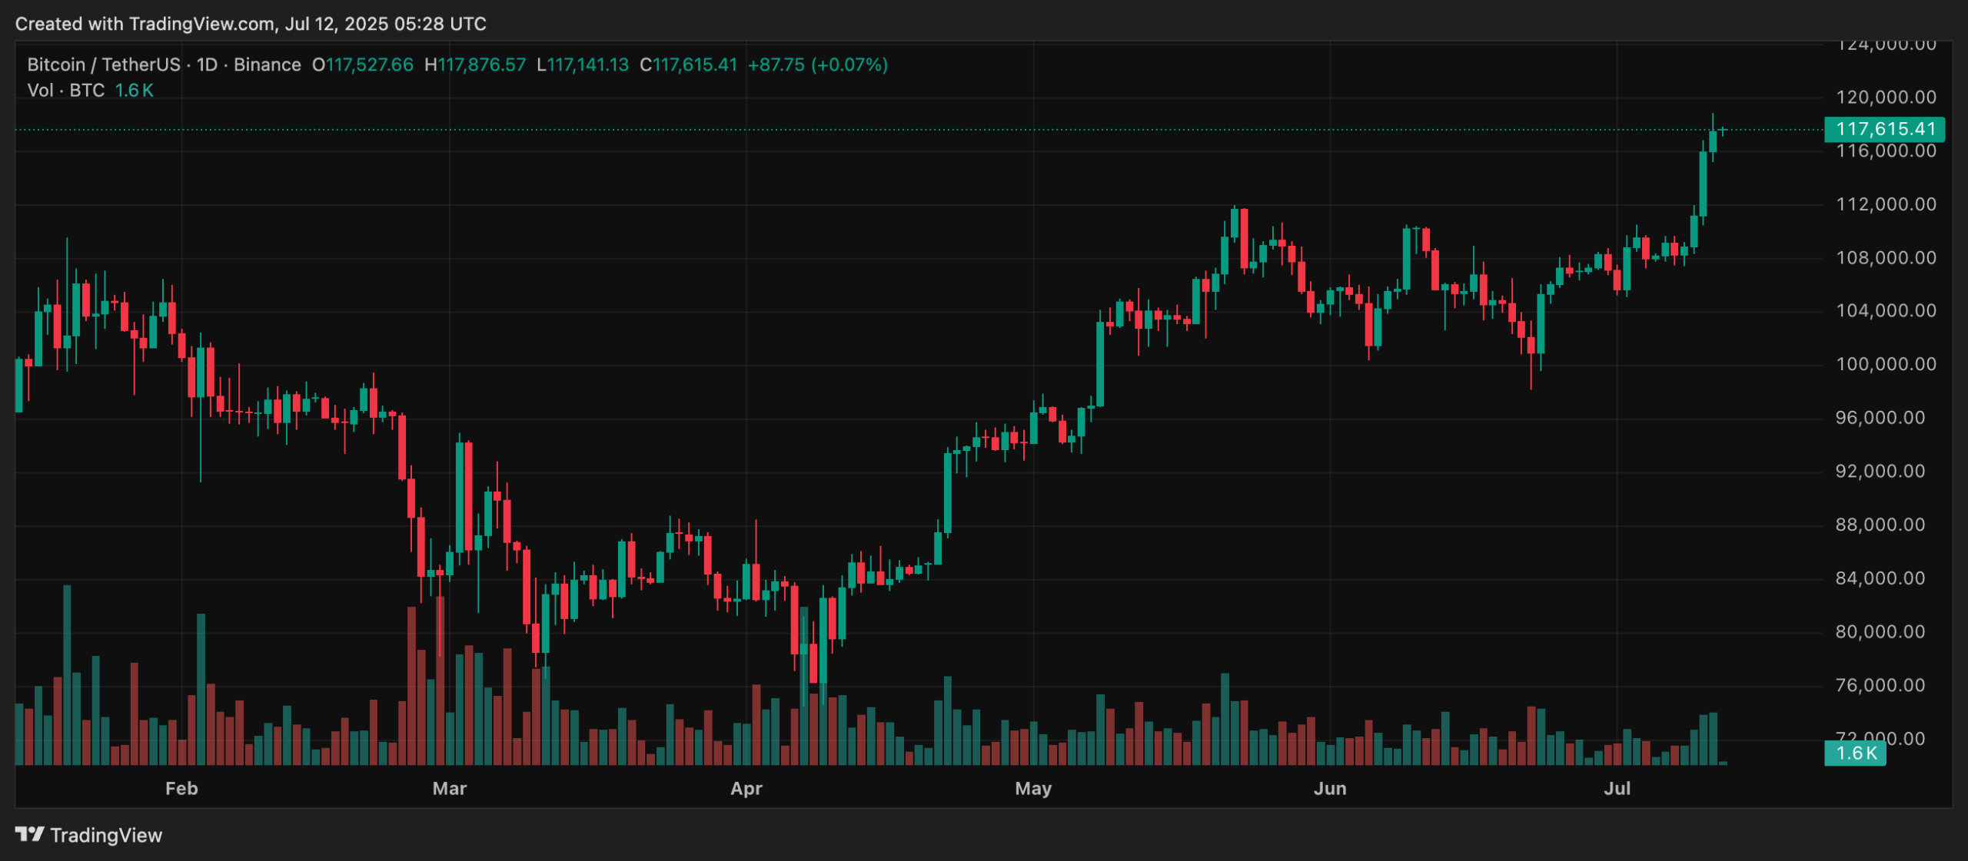The height and width of the screenshot is (861, 1968).
Task: Select the Jul label on time axis
Action: click(1617, 788)
